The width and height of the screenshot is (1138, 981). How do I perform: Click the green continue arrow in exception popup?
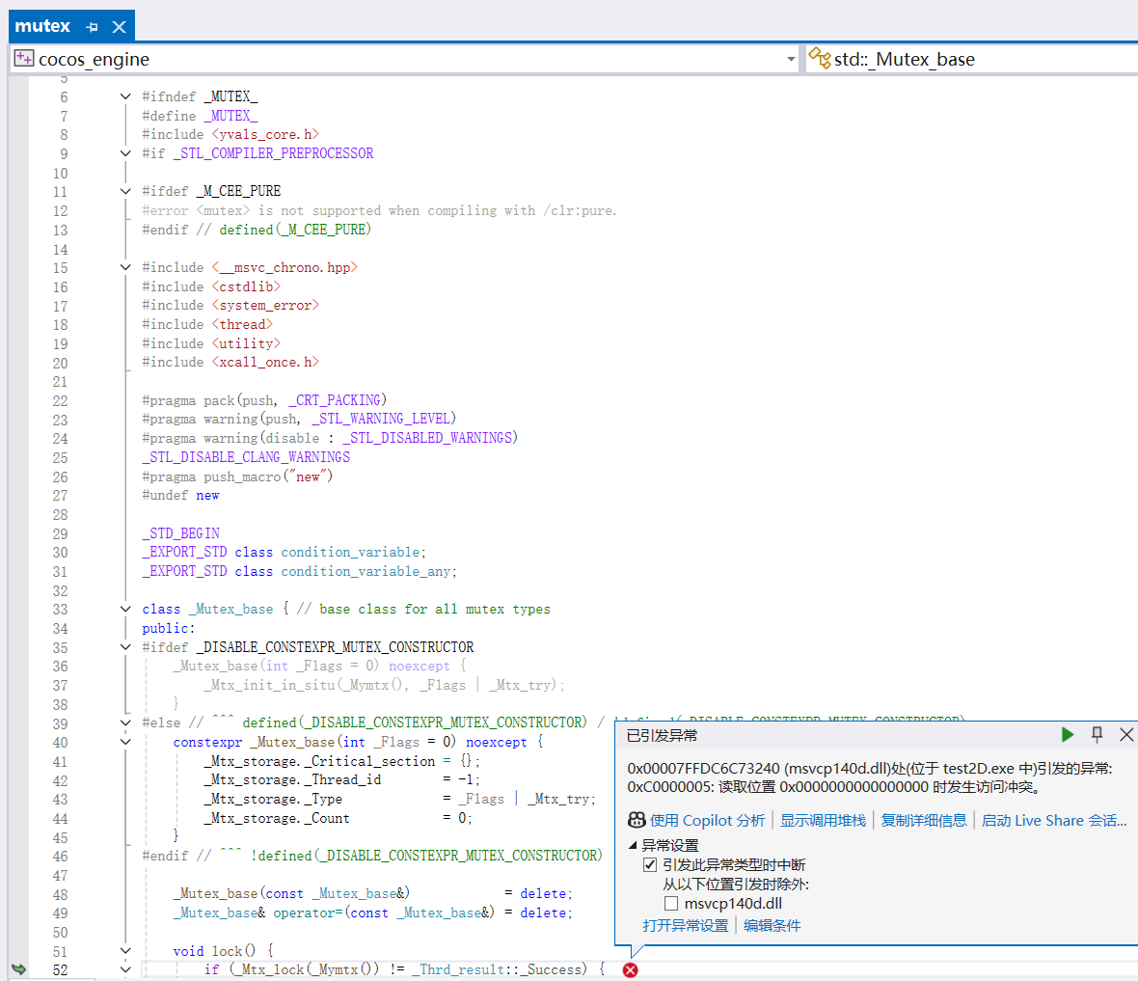tap(1068, 735)
